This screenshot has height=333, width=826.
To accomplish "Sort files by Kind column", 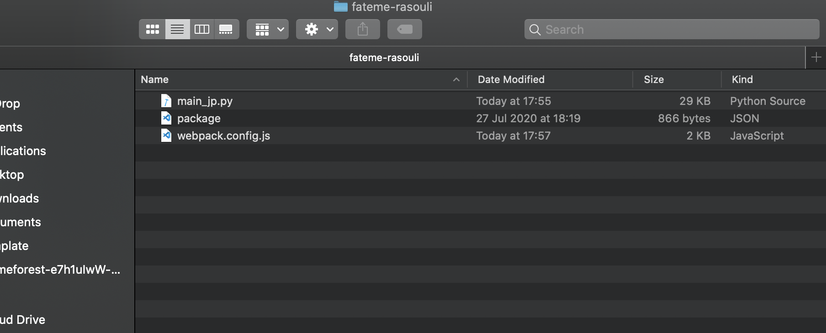I will [742, 80].
